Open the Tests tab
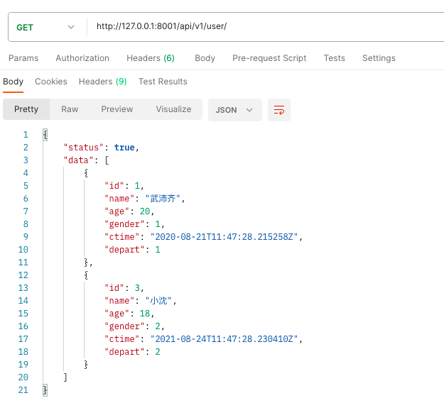444x403 pixels. tap(334, 58)
